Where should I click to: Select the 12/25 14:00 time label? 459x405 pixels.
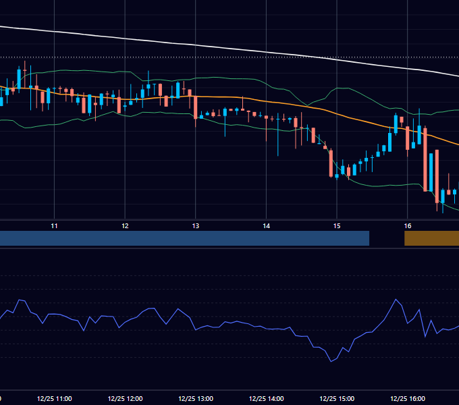(266, 398)
